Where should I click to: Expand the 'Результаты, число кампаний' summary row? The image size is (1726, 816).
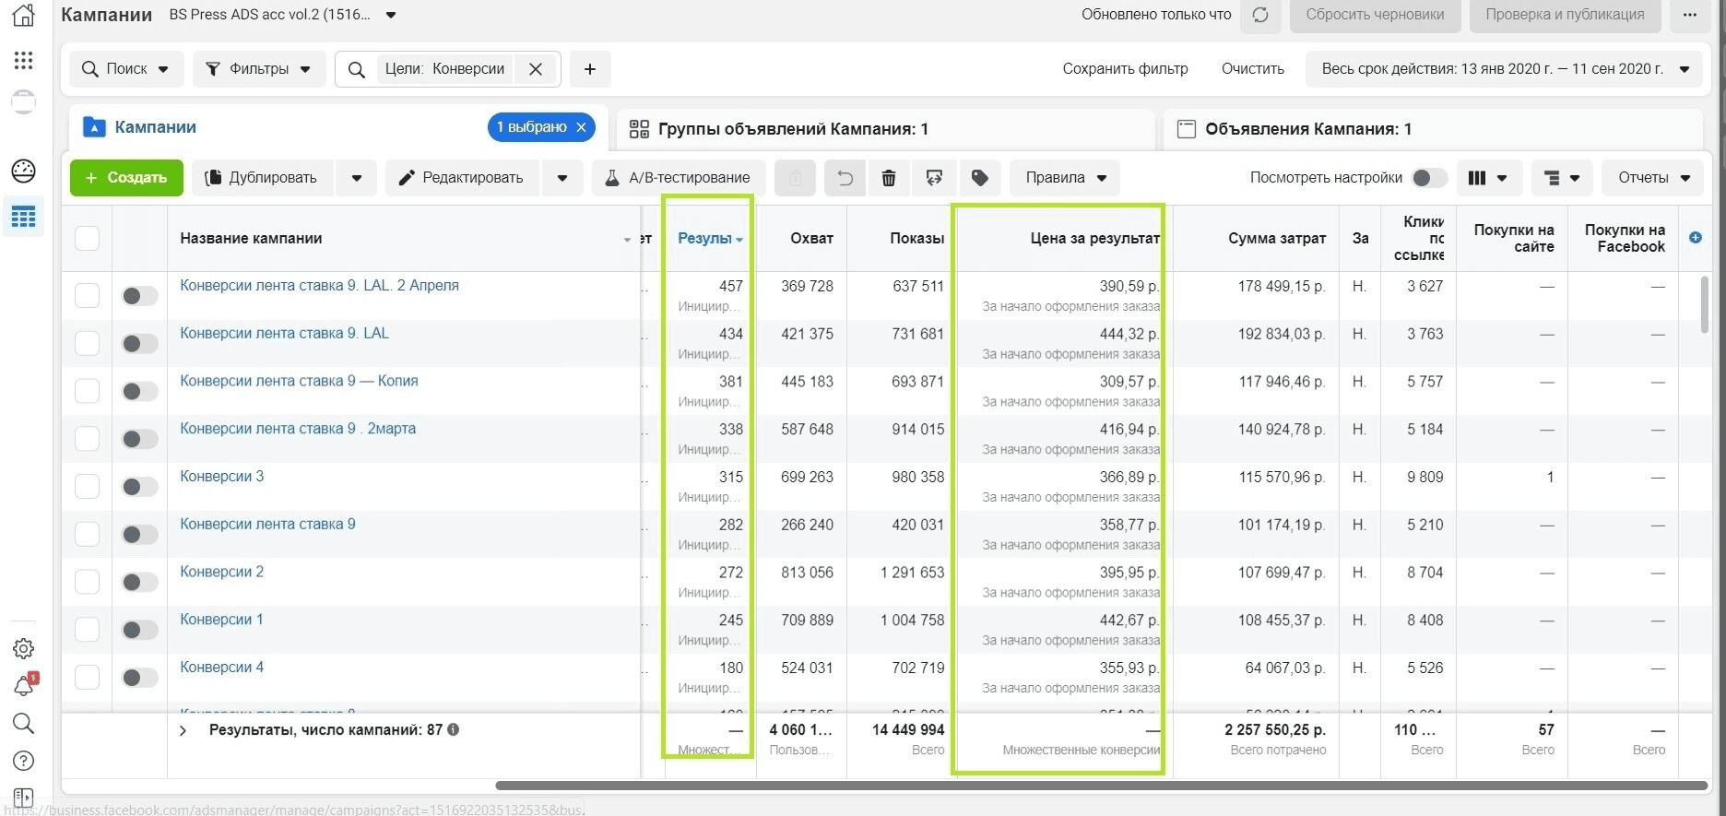[x=183, y=730]
